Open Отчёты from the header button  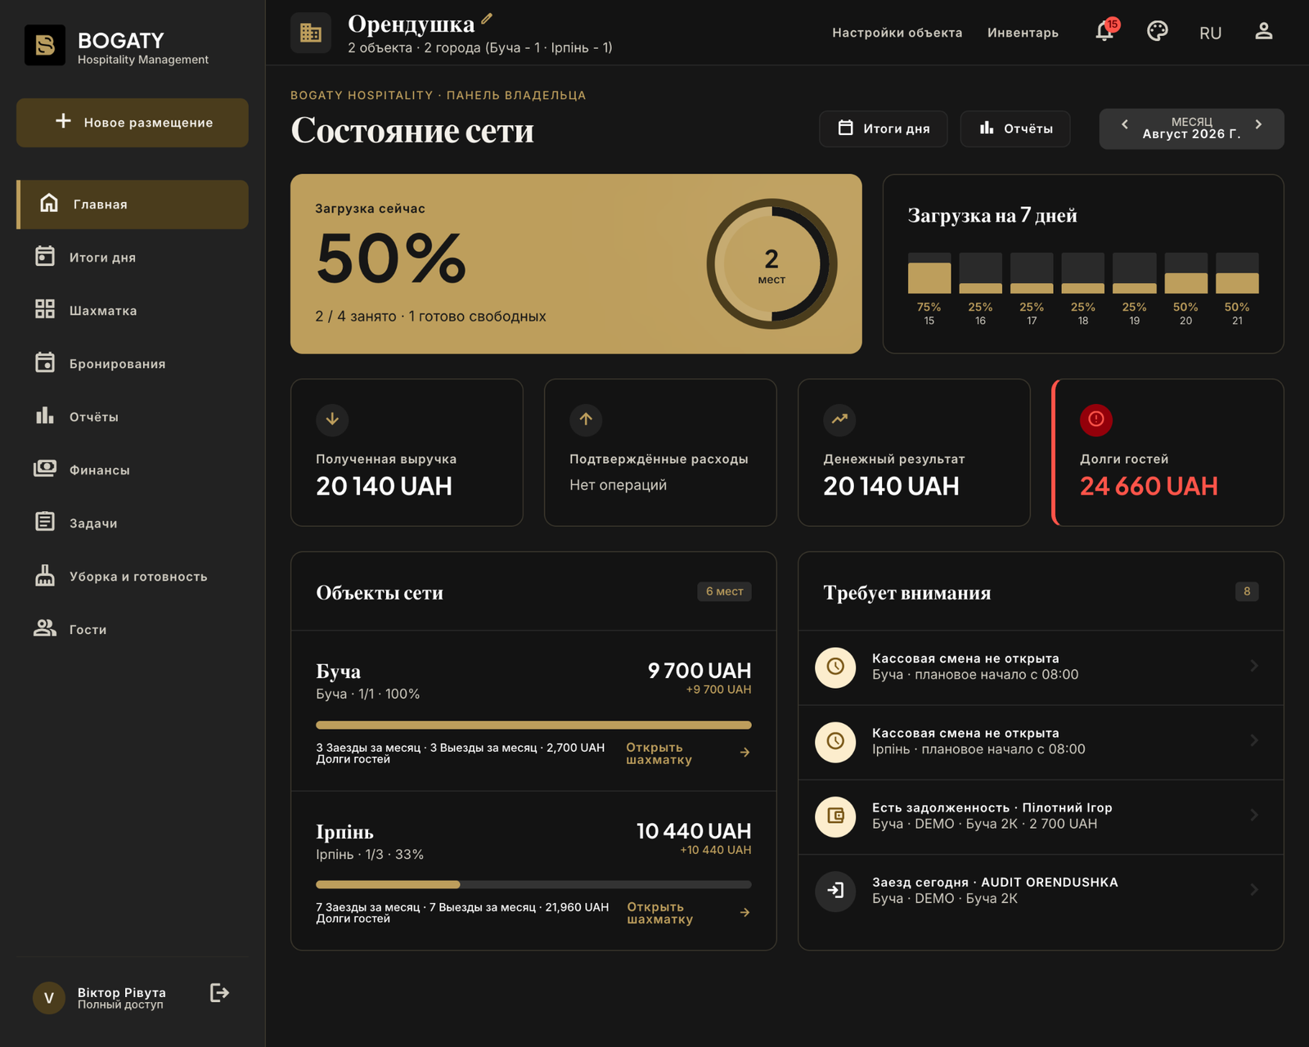coord(1015,128)
